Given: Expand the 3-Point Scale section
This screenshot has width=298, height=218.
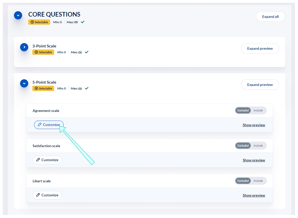Looking at the screenshot, I should 24,47.
